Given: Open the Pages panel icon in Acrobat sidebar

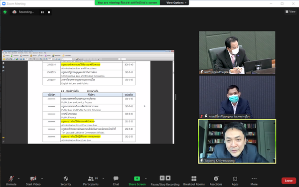Looking at the screenshot, I should (3, 63).
